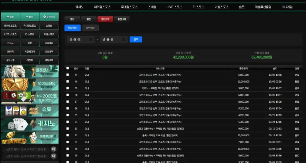Click 베팅내역 sidebar button

[x=49, y=60]
